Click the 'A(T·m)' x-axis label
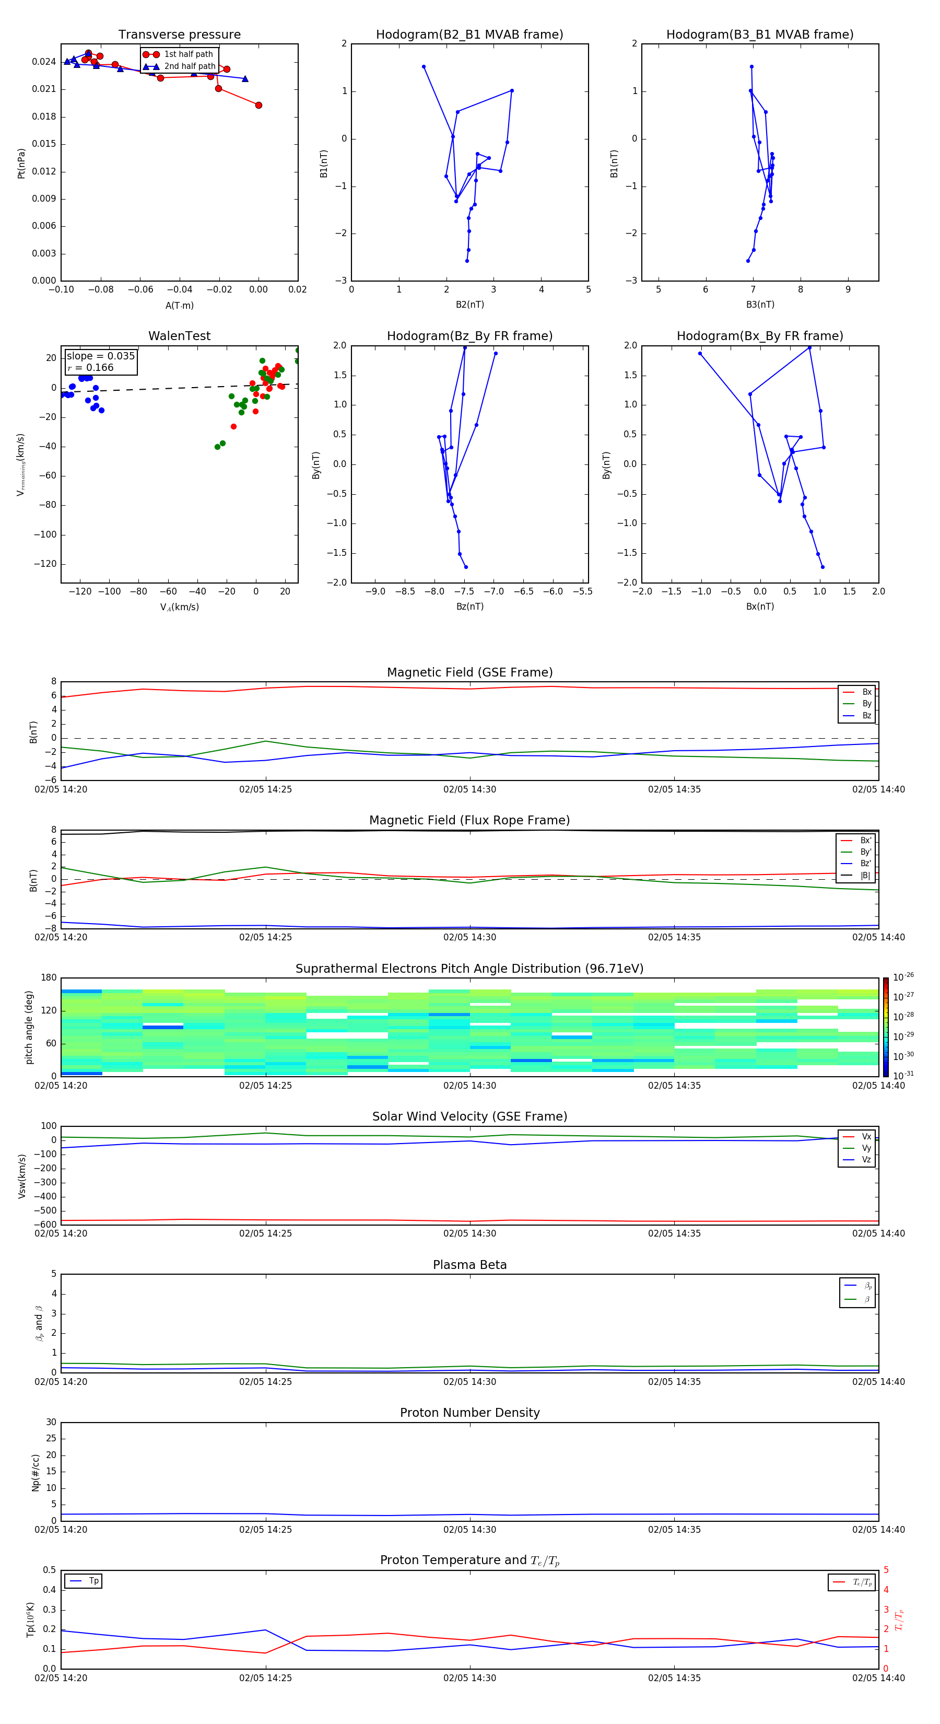This screenshot has width=940, height=1724. [x=179, y=305]
